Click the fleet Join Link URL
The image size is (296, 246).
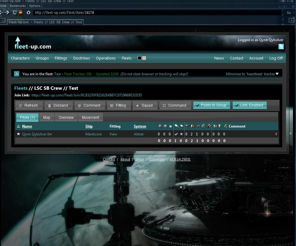pyautogui.click(x=87, y=95)
